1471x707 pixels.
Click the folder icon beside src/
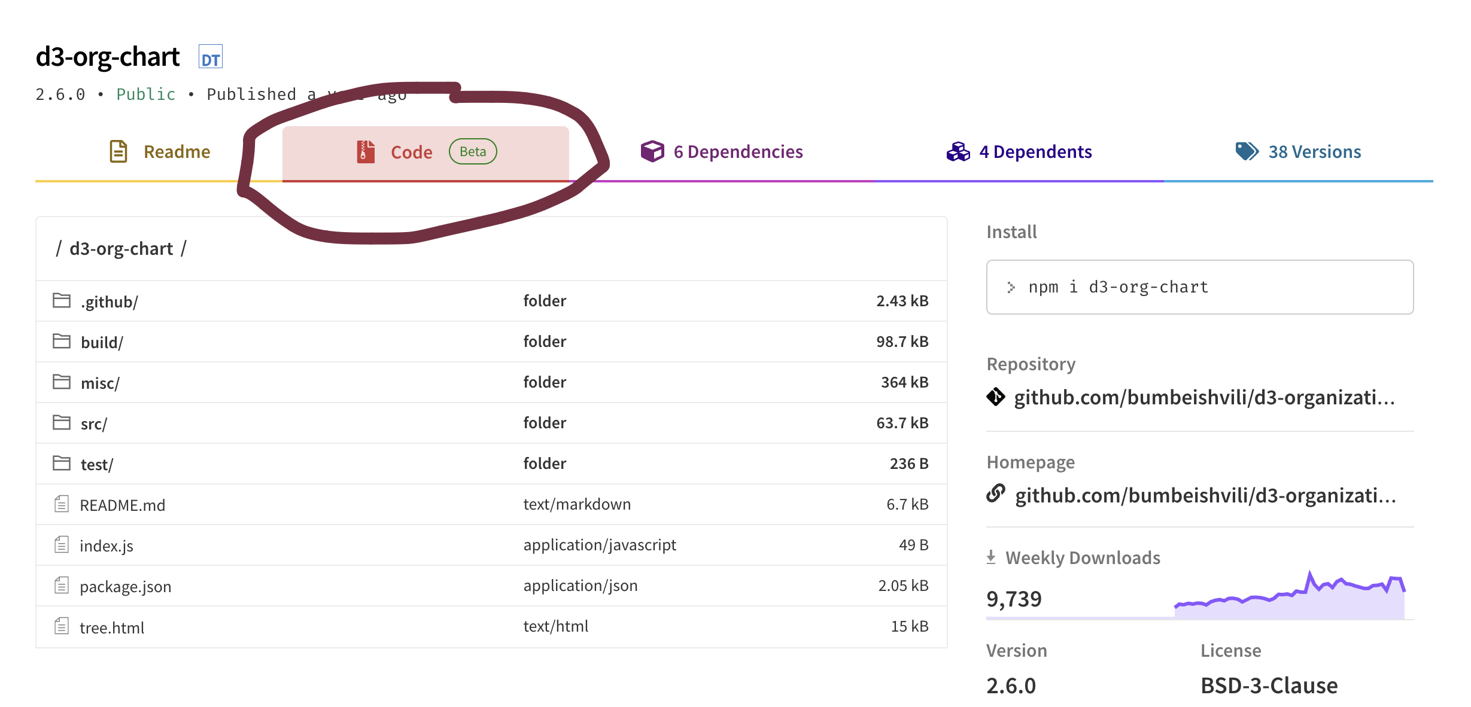coord(62,422)
